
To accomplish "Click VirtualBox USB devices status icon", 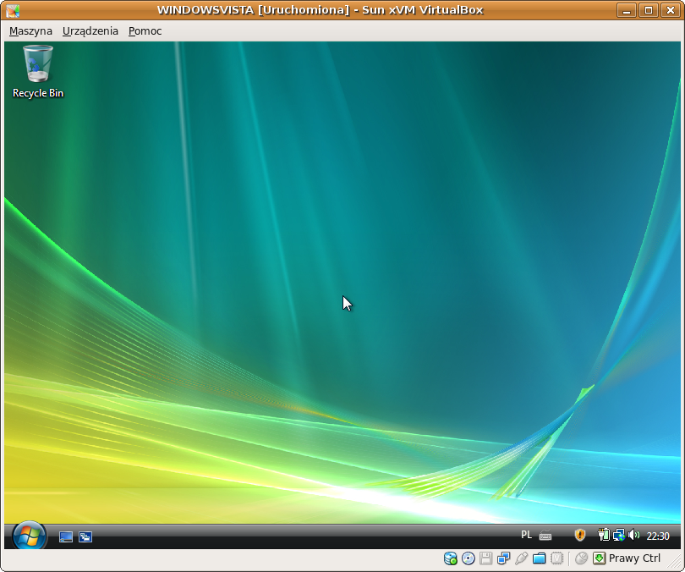I will pos(521,558).
